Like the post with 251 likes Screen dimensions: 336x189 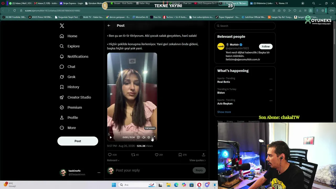point(159,155)
